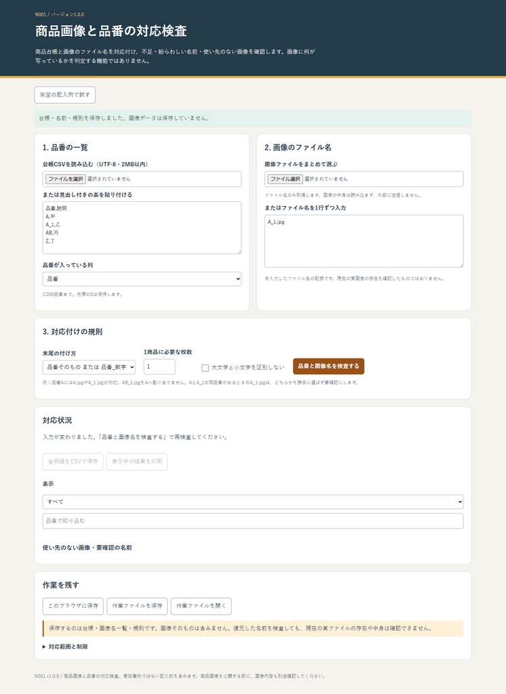Viewport: 506px width, 694px height.
Task: Click the 1商品に必要な枚数 number field
Action: (159, 367)
